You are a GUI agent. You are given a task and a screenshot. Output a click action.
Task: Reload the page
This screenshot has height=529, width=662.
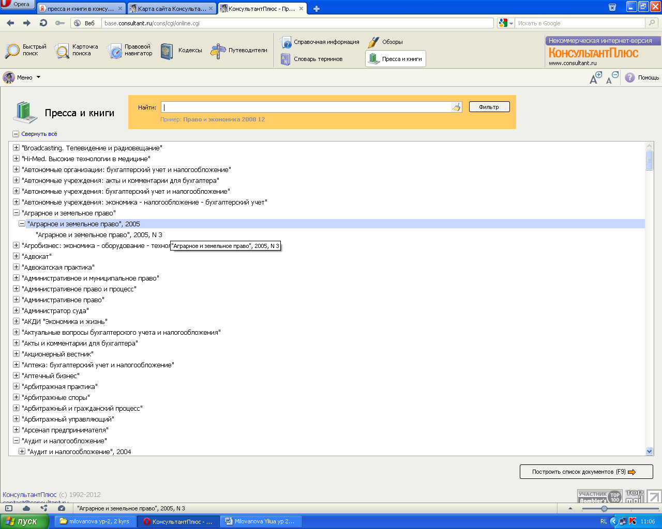(x=43, y=23)
